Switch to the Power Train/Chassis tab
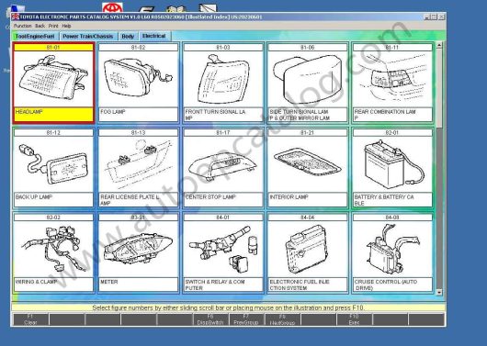Viewport: 487px width, 346px height. coord(88,37)
